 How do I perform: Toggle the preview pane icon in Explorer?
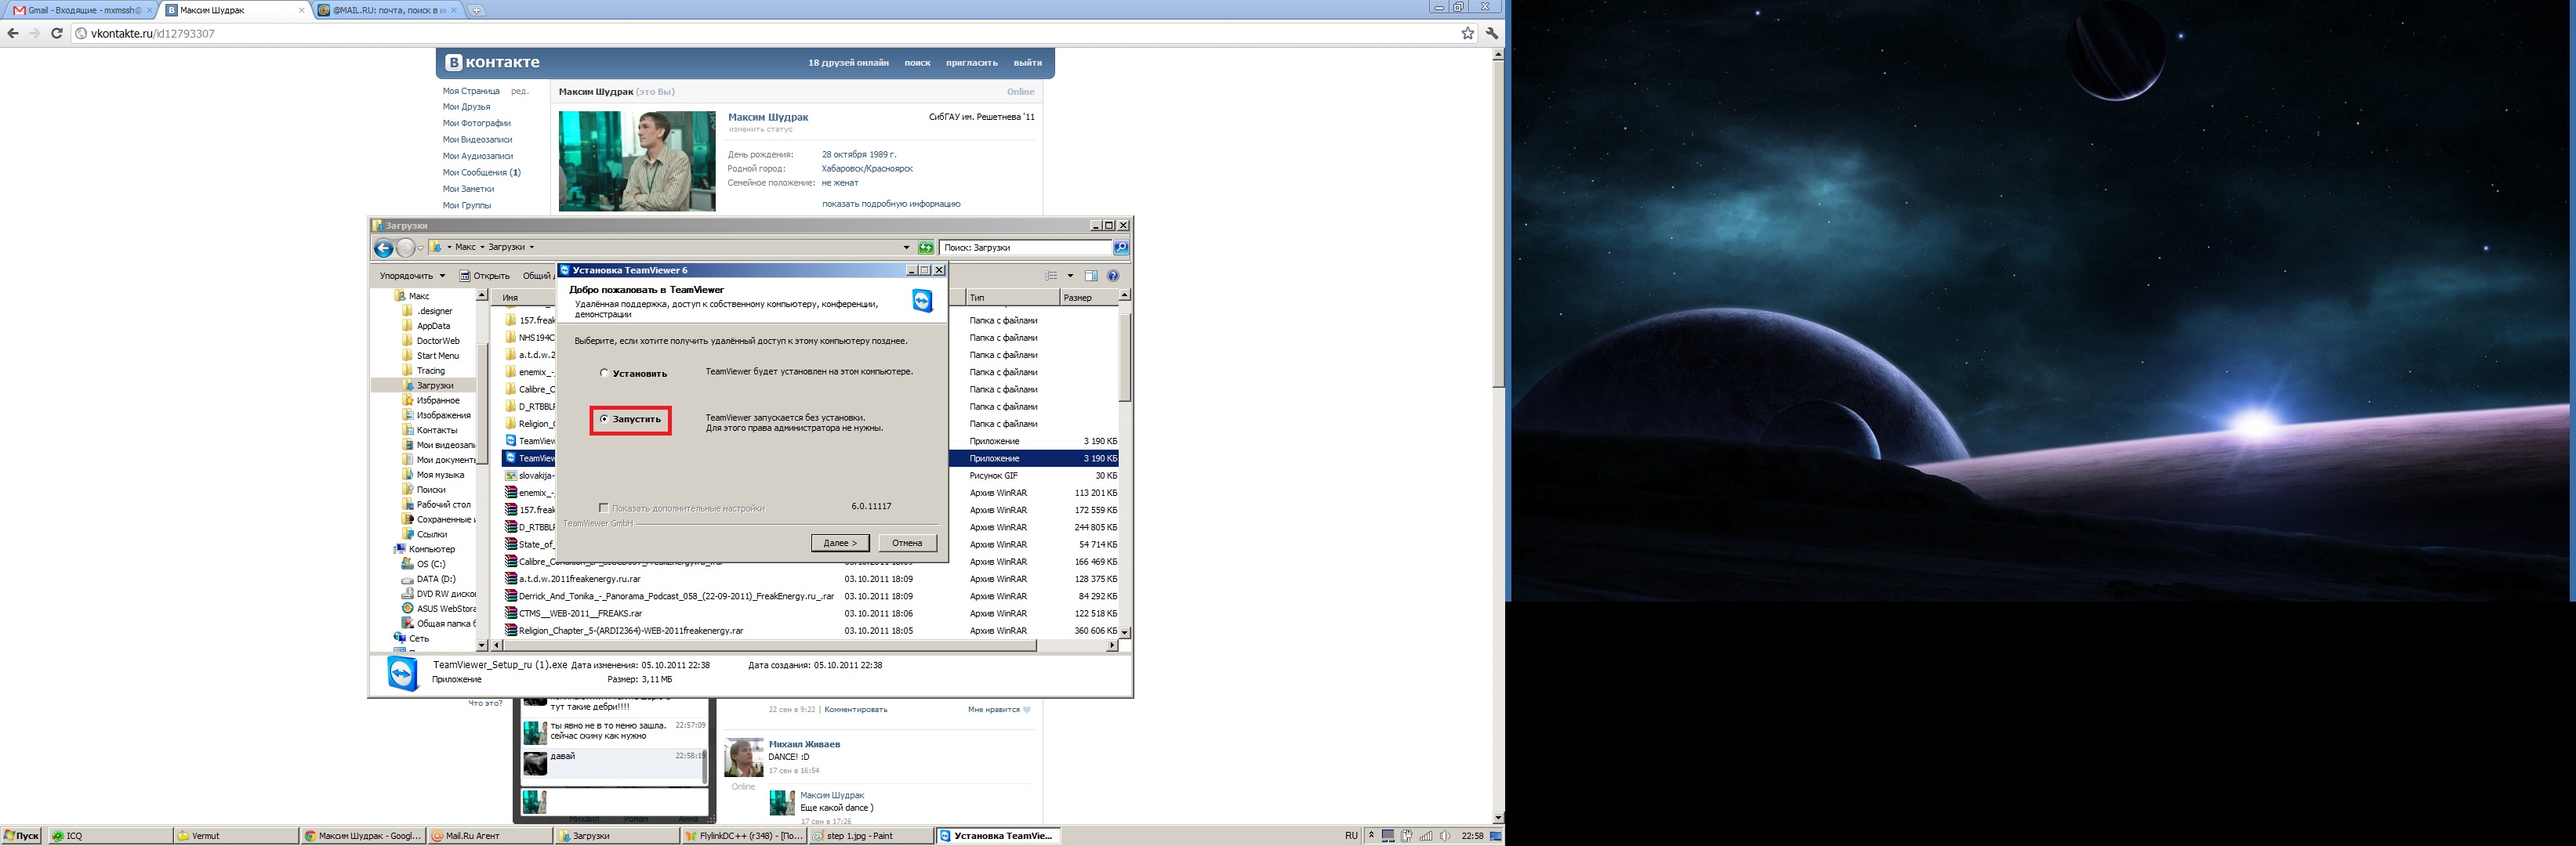click(x=1091, y=276)
